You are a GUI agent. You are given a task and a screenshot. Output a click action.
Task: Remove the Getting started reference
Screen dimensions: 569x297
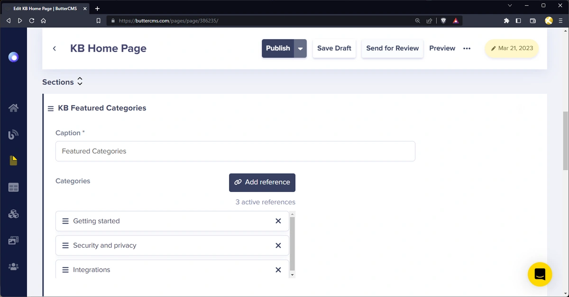pos(278,221)
